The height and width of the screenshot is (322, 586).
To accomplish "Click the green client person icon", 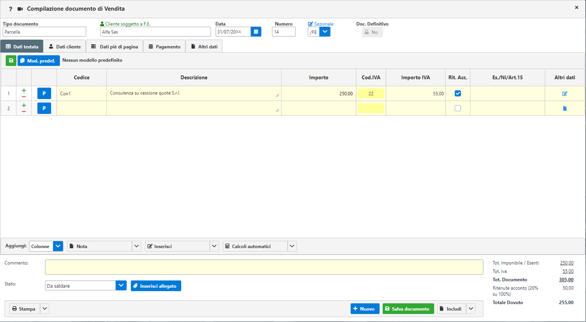I will click(x=102, y=24).
